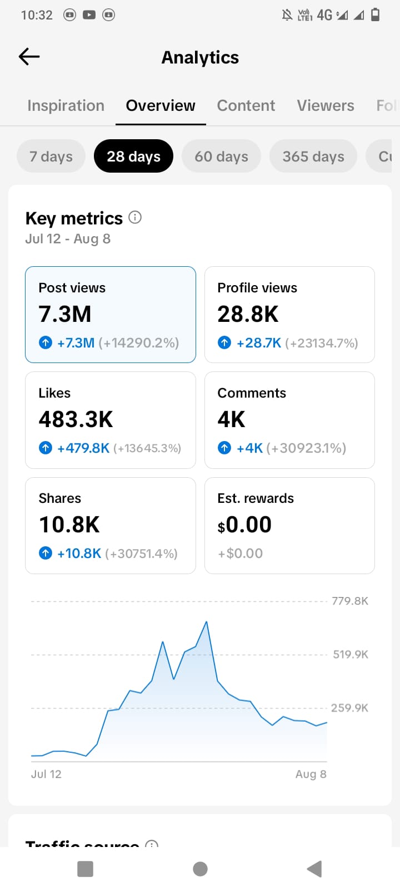Image resolution: width=400 pixels, height=891 pixels.
Task: Select the 60 days range chip
Action: (221, 156)
